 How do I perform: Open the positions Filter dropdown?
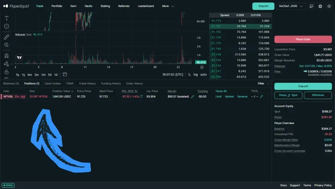coord(263,84)
